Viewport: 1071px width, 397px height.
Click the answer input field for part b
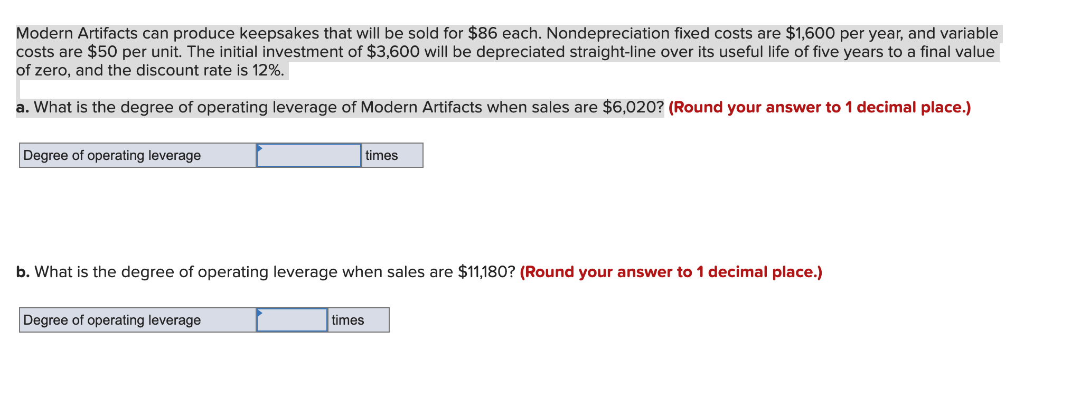pos(292,319)
